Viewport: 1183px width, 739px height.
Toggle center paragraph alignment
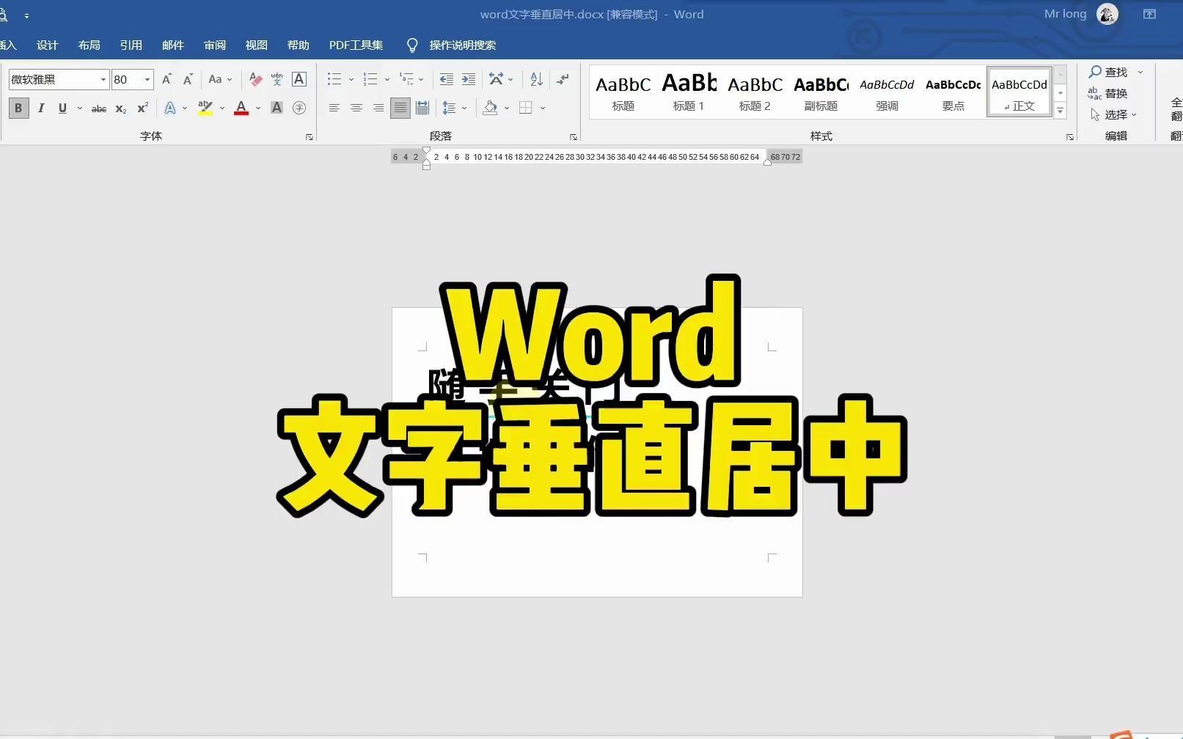click(x=356, y=108)
